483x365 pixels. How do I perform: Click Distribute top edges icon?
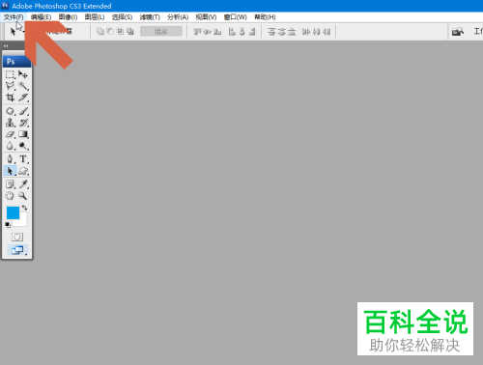[x=271, y=32]
